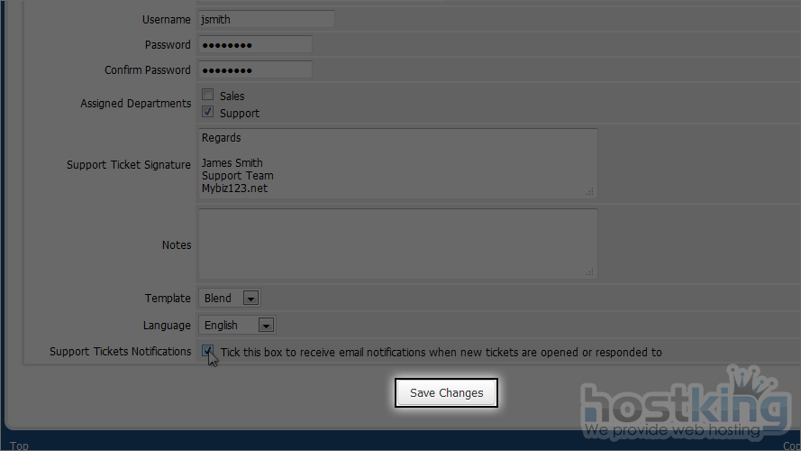
Task: Jump to page top via Top link
Action: coord(19,446)
